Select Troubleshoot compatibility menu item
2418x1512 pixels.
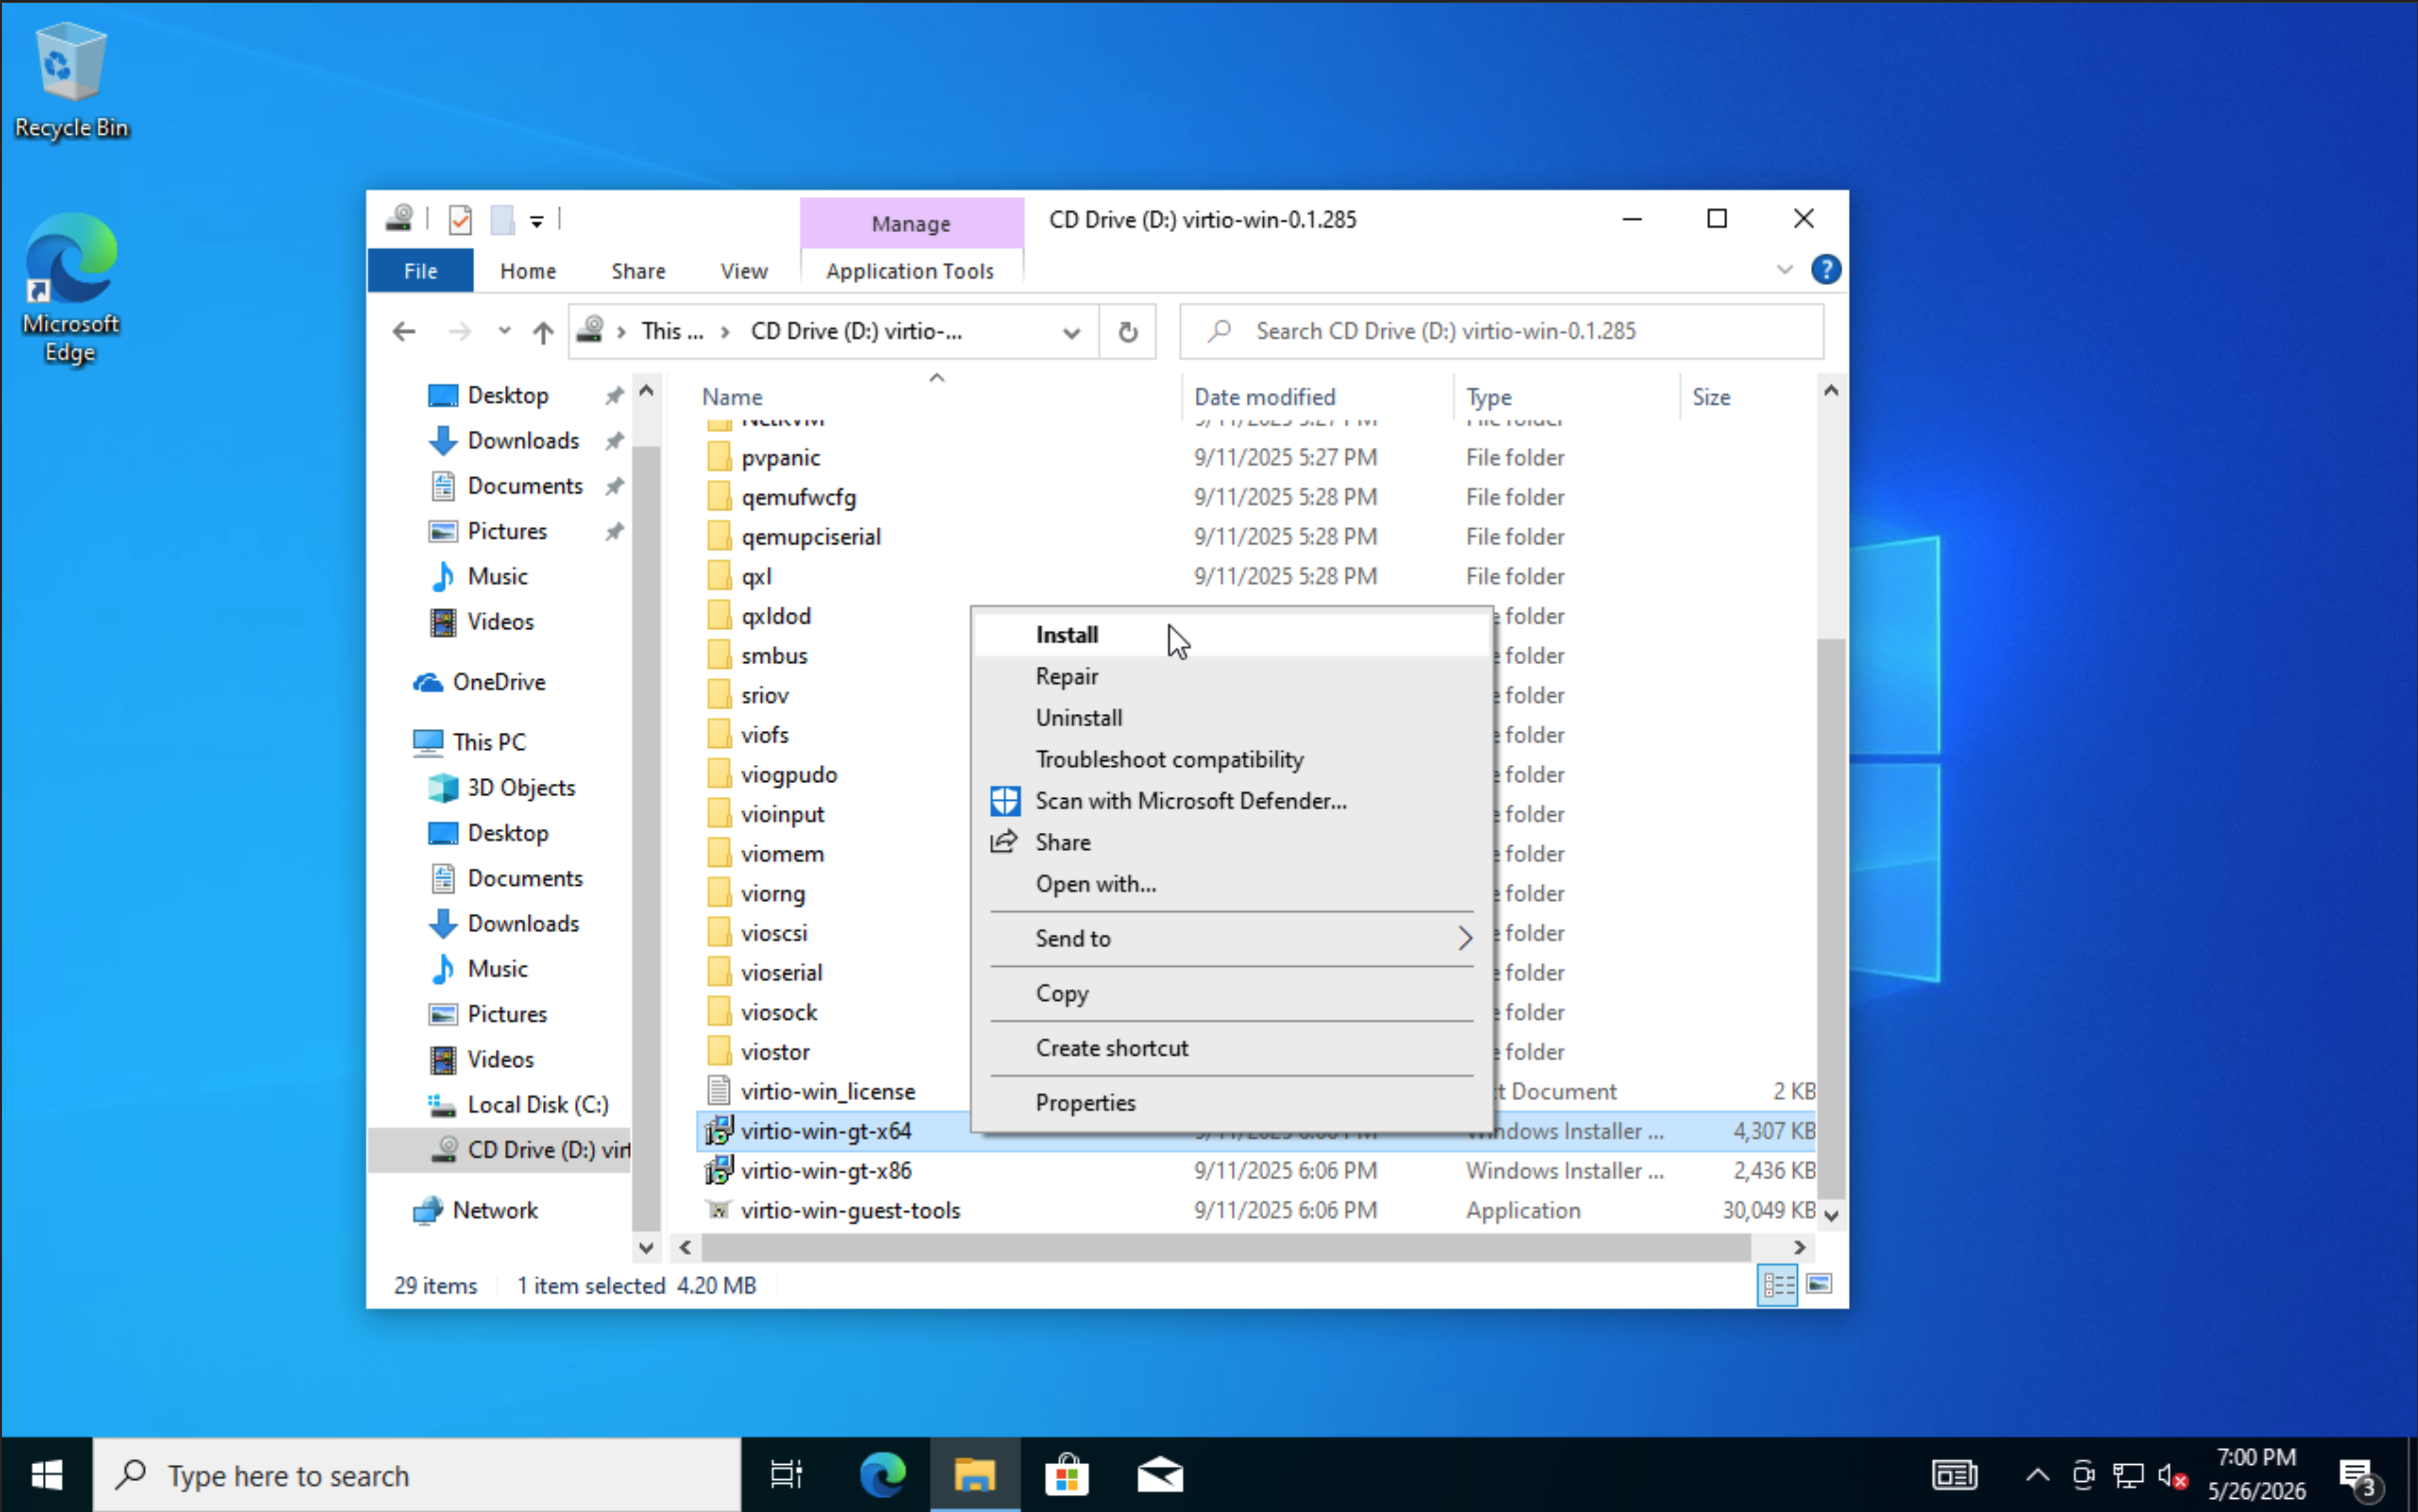coord(1232,760)
